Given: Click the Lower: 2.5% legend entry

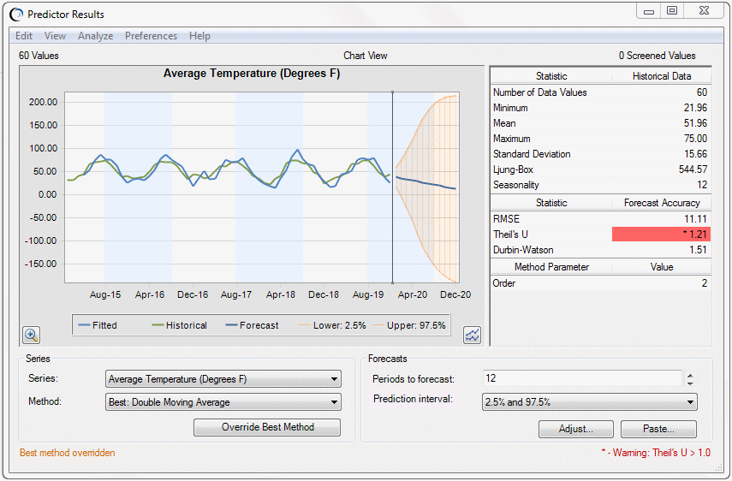Looking at the screenshot, I should [332, 325].
